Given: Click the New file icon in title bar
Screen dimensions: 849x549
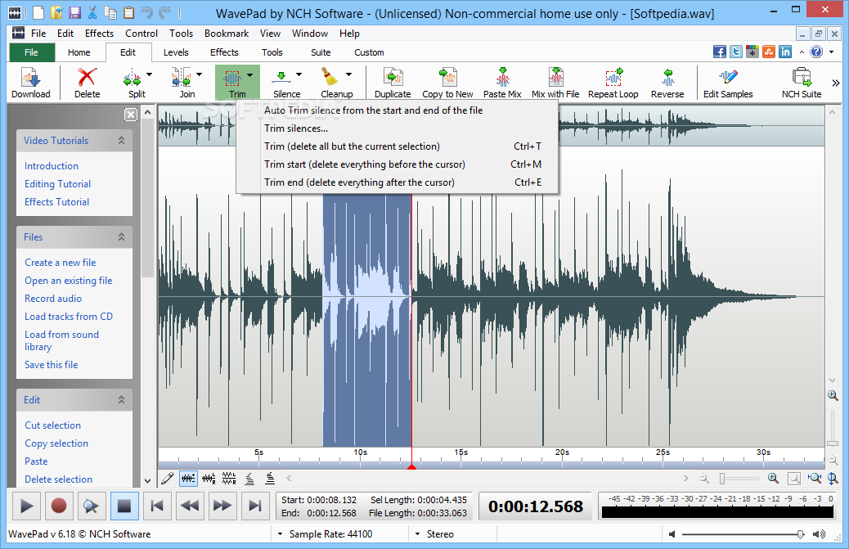Looking at the screenshot, I should [x=38, y=12].
